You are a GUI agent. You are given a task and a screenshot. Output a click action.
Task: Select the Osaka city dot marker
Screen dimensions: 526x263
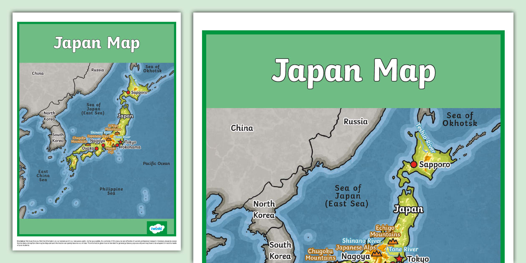[96, 149]
